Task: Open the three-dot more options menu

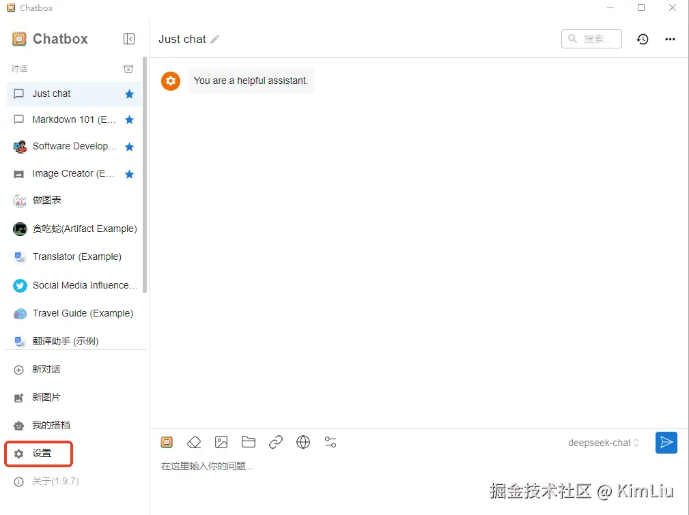Action: tap(670, 39)
